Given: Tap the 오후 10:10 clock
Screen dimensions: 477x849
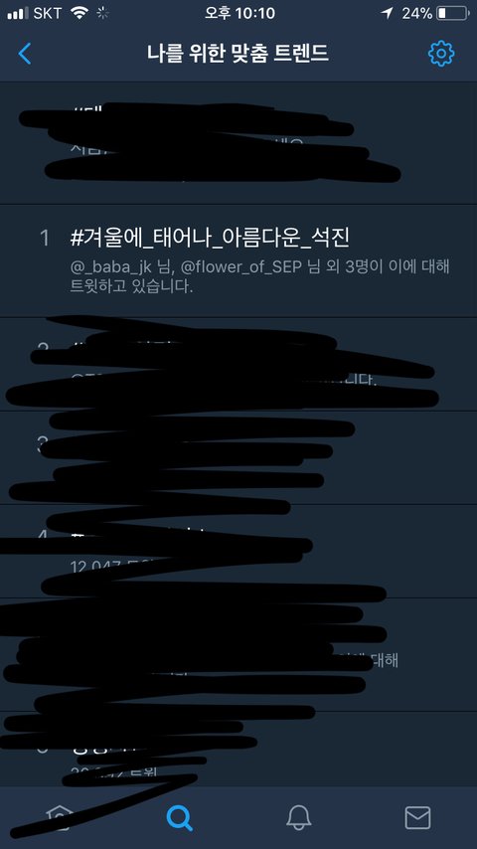Looking at the screenshot, I should (x=239, y=14).
